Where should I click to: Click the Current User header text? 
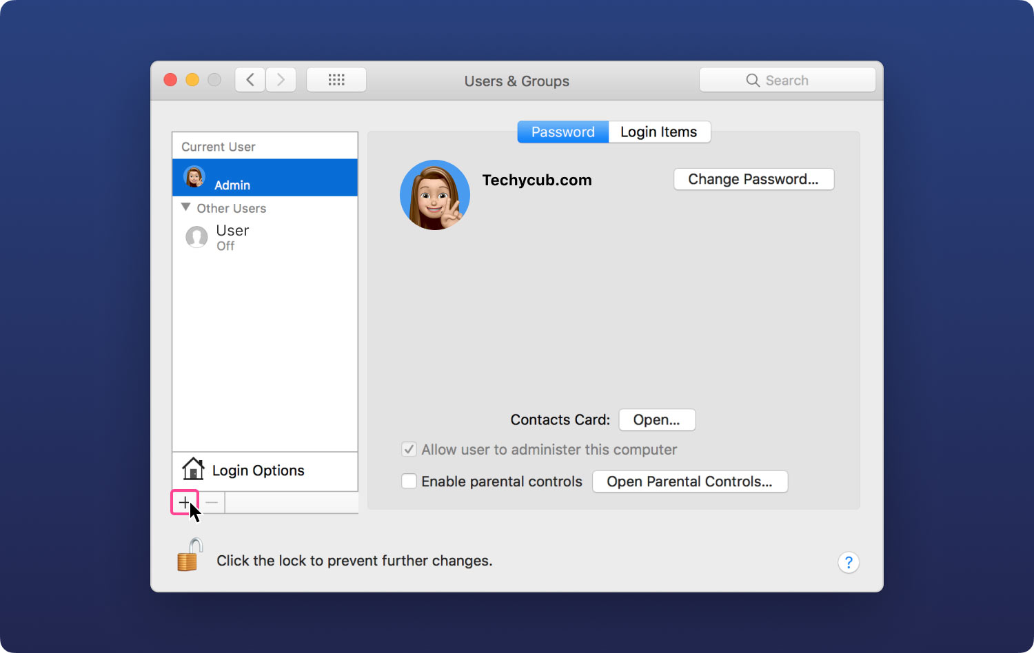pyautogui.click(x=219, y=147)
